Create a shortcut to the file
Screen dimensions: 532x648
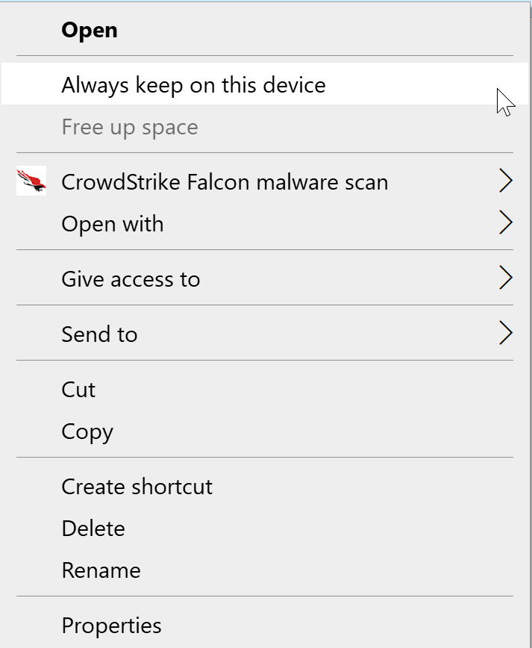click(x=137, y=486)
